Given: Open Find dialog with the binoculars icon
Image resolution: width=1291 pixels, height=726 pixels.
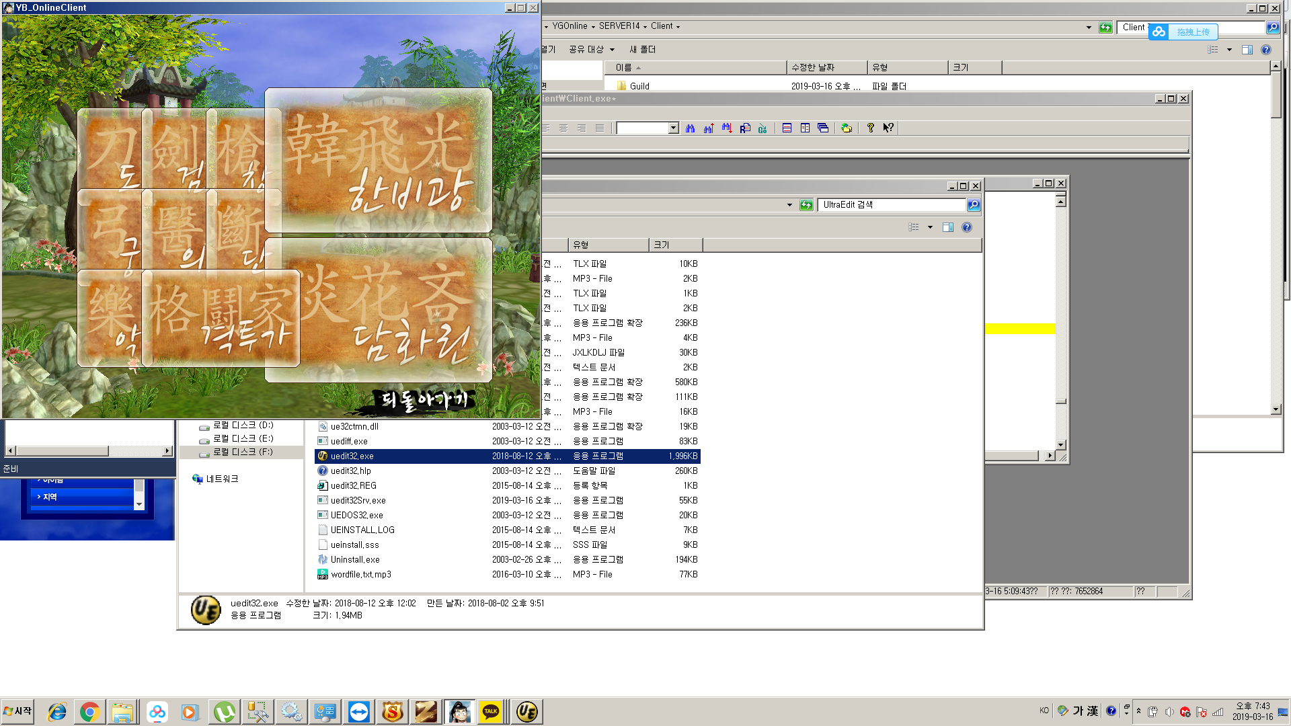Looking at the screenshot, I should pyautogui.click(x=690, y=128).
